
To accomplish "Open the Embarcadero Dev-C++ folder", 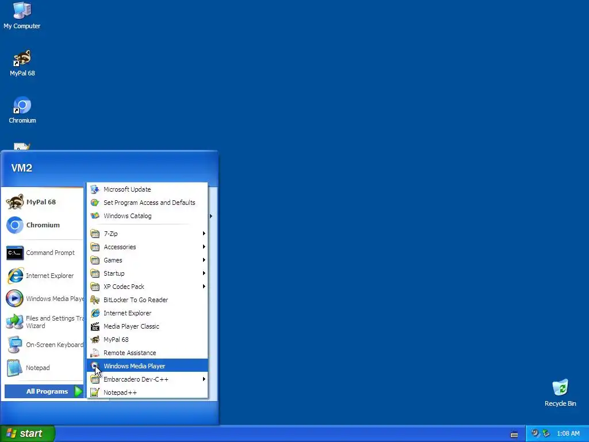I will [x=147, y=379].
